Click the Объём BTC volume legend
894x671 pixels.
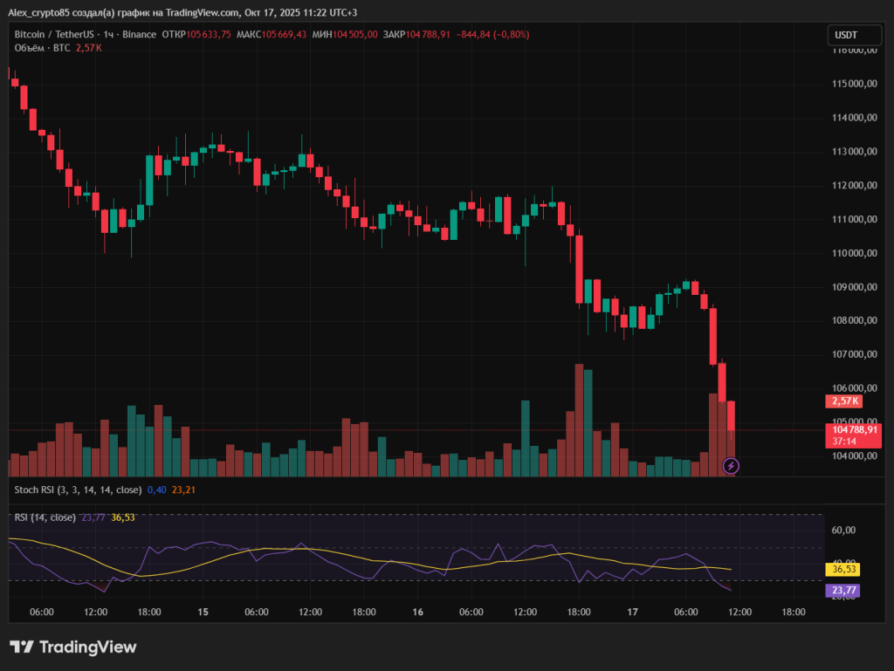click(x=43, y=48)
